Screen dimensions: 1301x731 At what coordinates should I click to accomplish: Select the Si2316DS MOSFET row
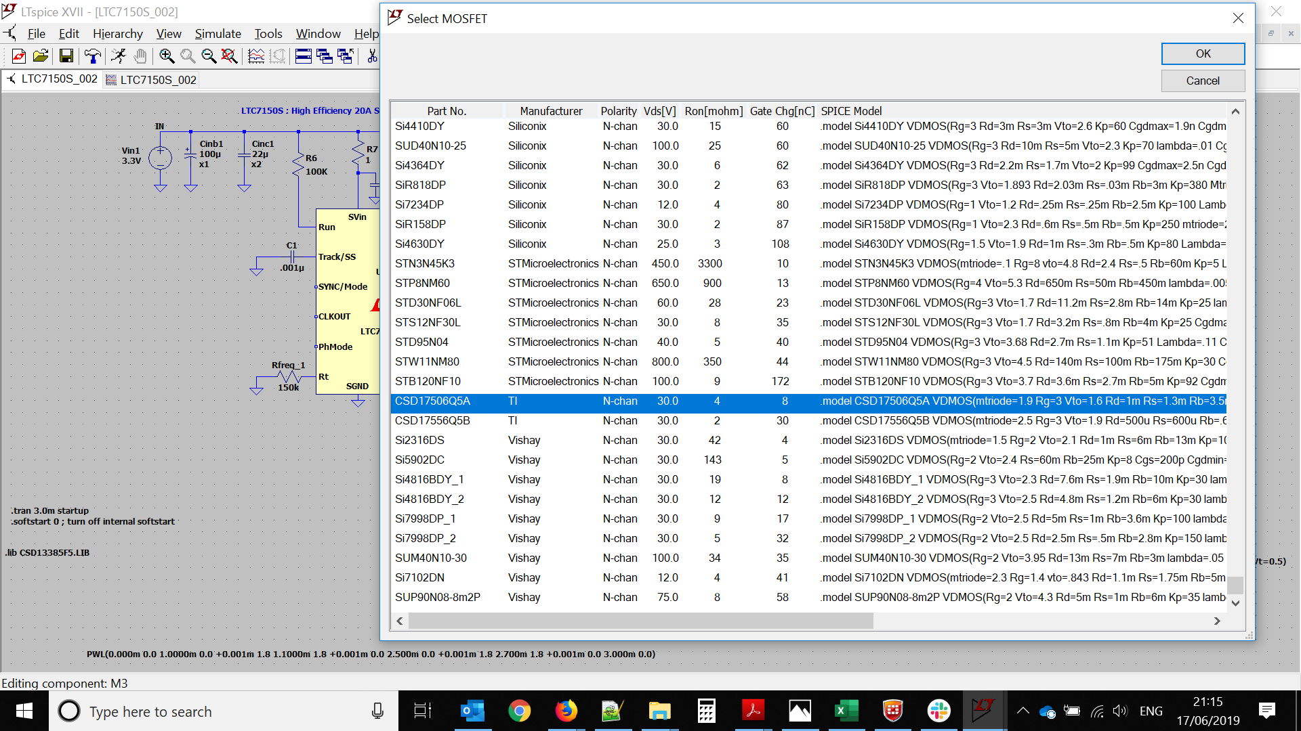point(809,441)
